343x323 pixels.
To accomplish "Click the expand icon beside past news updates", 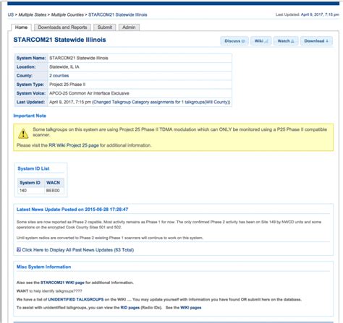I will (x=19, y=249).
